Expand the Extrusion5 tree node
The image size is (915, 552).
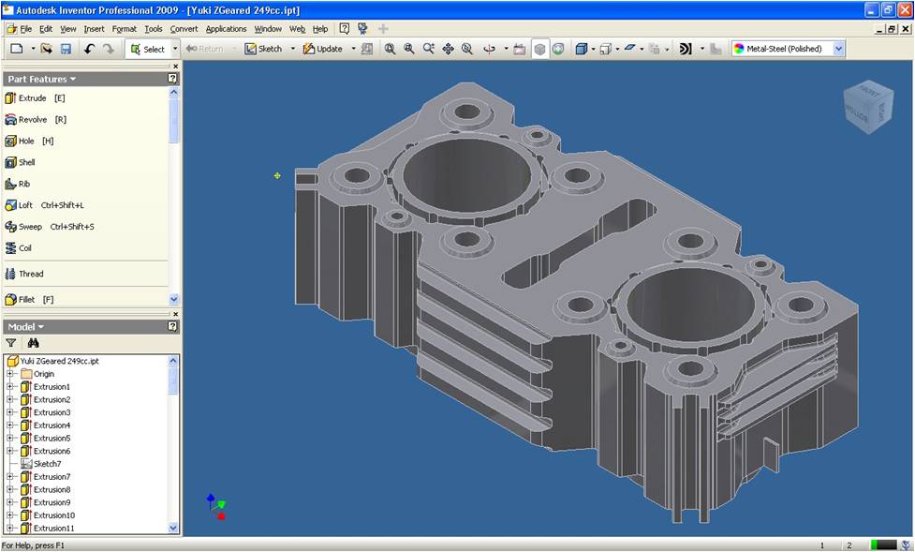click(10, 438)
